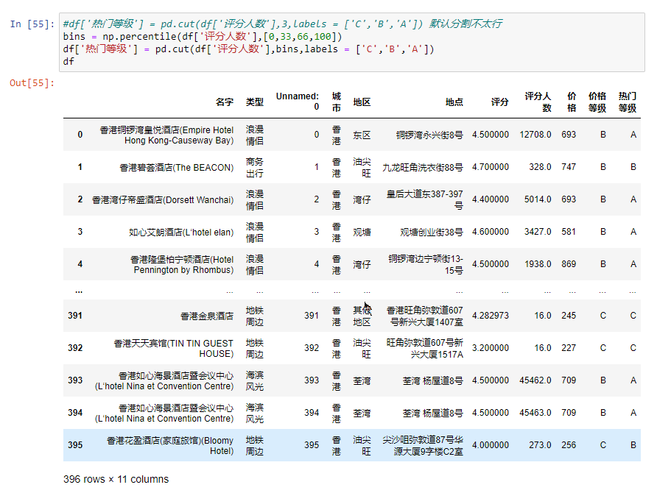
Task: Click address 铜锣湾永兴街8号
Action: (429, 135)
